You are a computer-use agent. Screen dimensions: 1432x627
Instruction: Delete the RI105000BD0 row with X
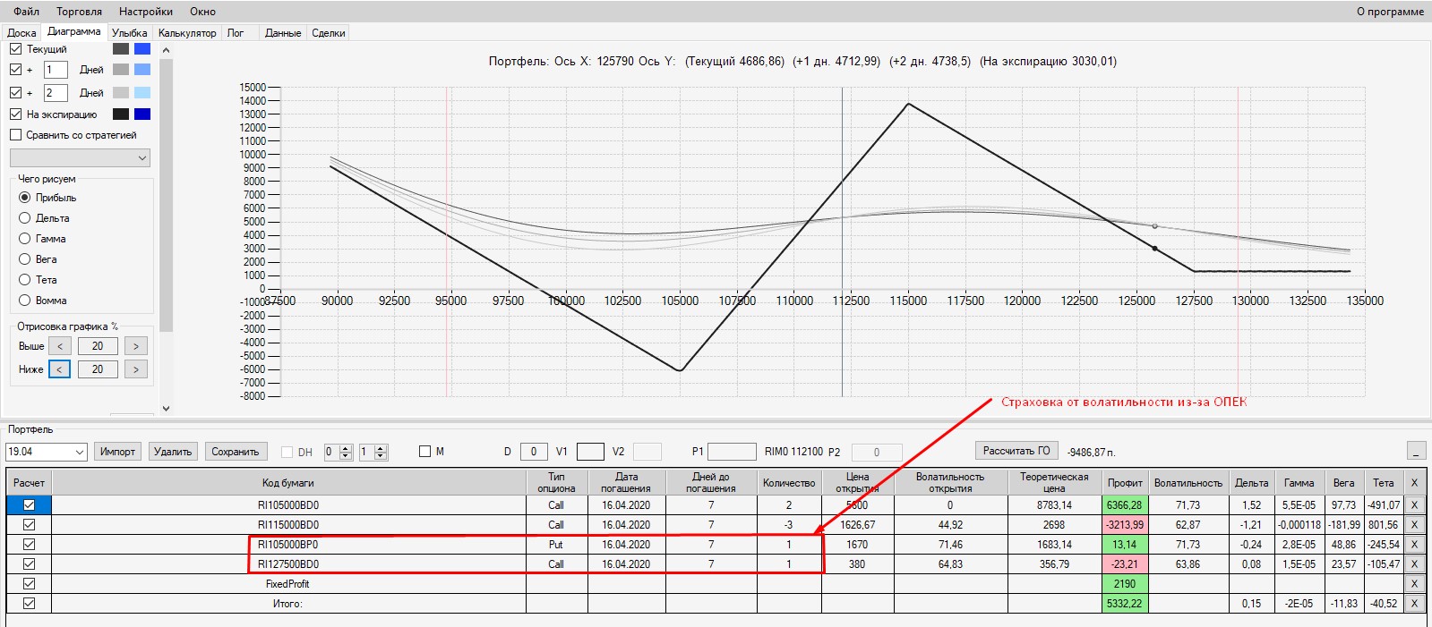pos(1414,505)
